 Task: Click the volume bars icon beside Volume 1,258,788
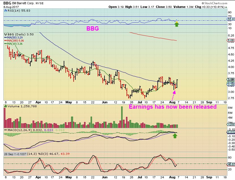point(6,106)
